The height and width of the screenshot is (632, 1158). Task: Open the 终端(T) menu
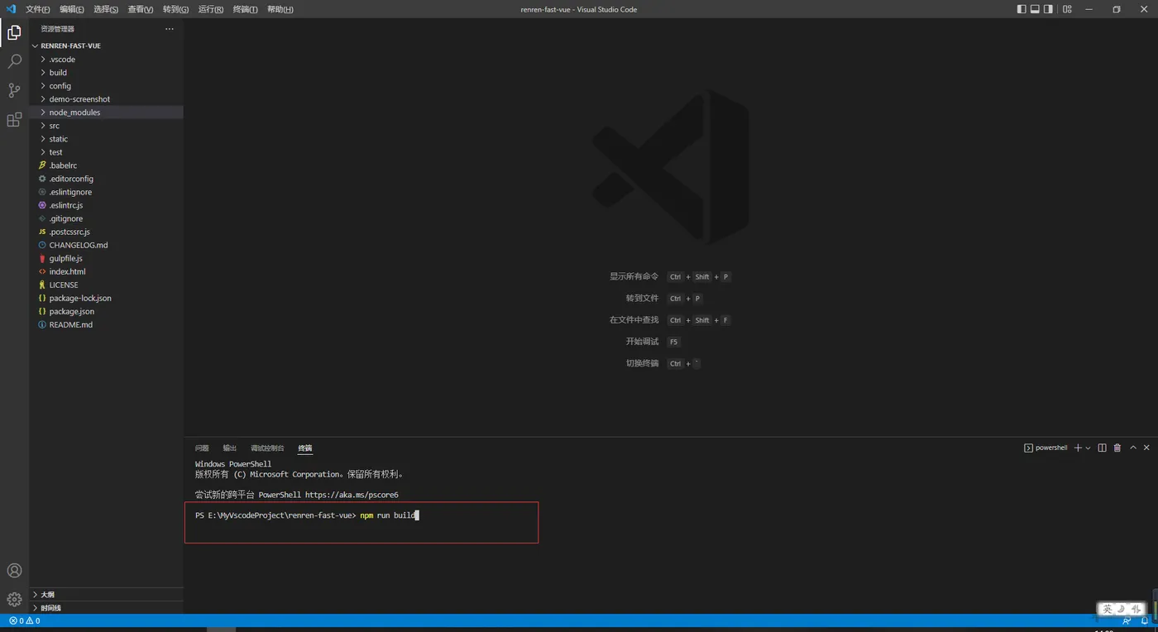[245, 9]
